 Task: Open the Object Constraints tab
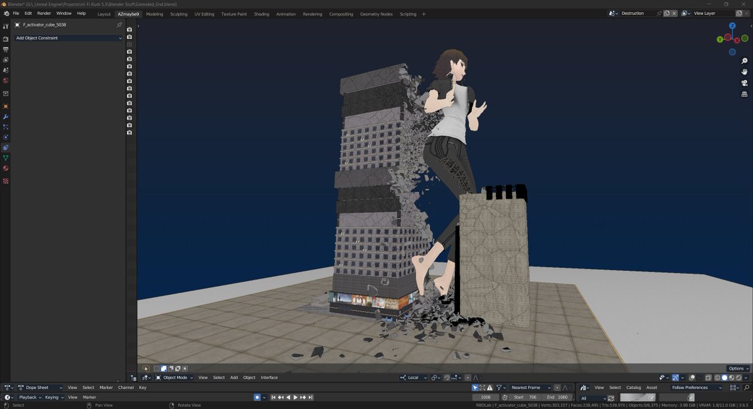pyautogui.click(x=6, y=147)
